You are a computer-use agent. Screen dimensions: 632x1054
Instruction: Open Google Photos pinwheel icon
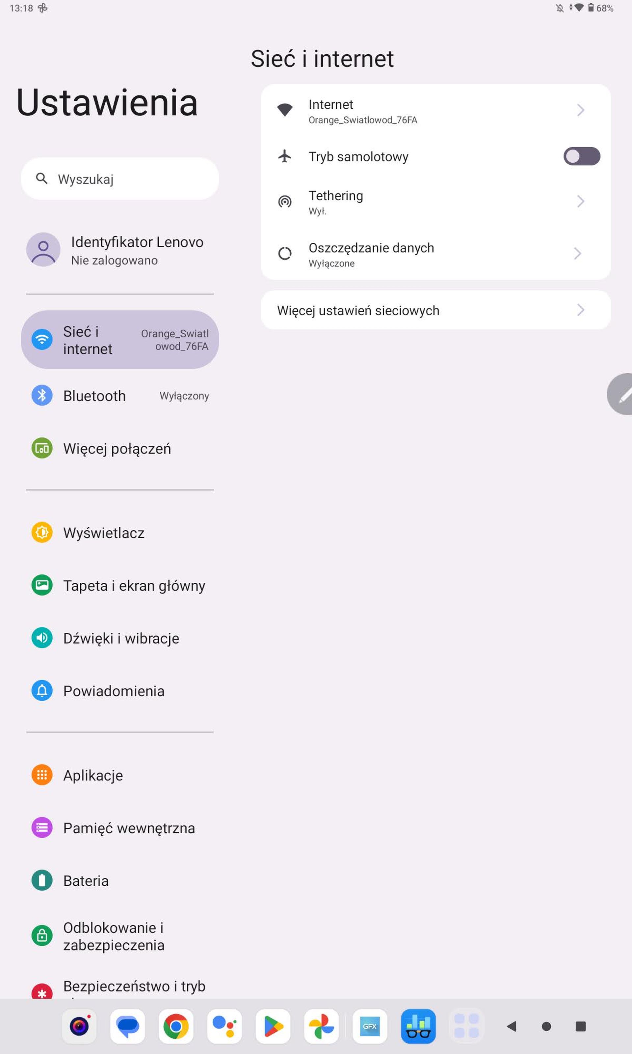click(321, 1026)
